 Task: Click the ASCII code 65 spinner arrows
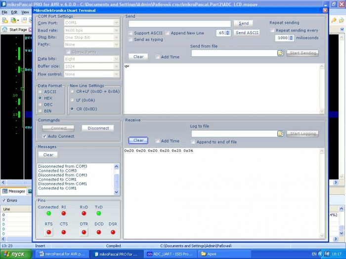228,33
